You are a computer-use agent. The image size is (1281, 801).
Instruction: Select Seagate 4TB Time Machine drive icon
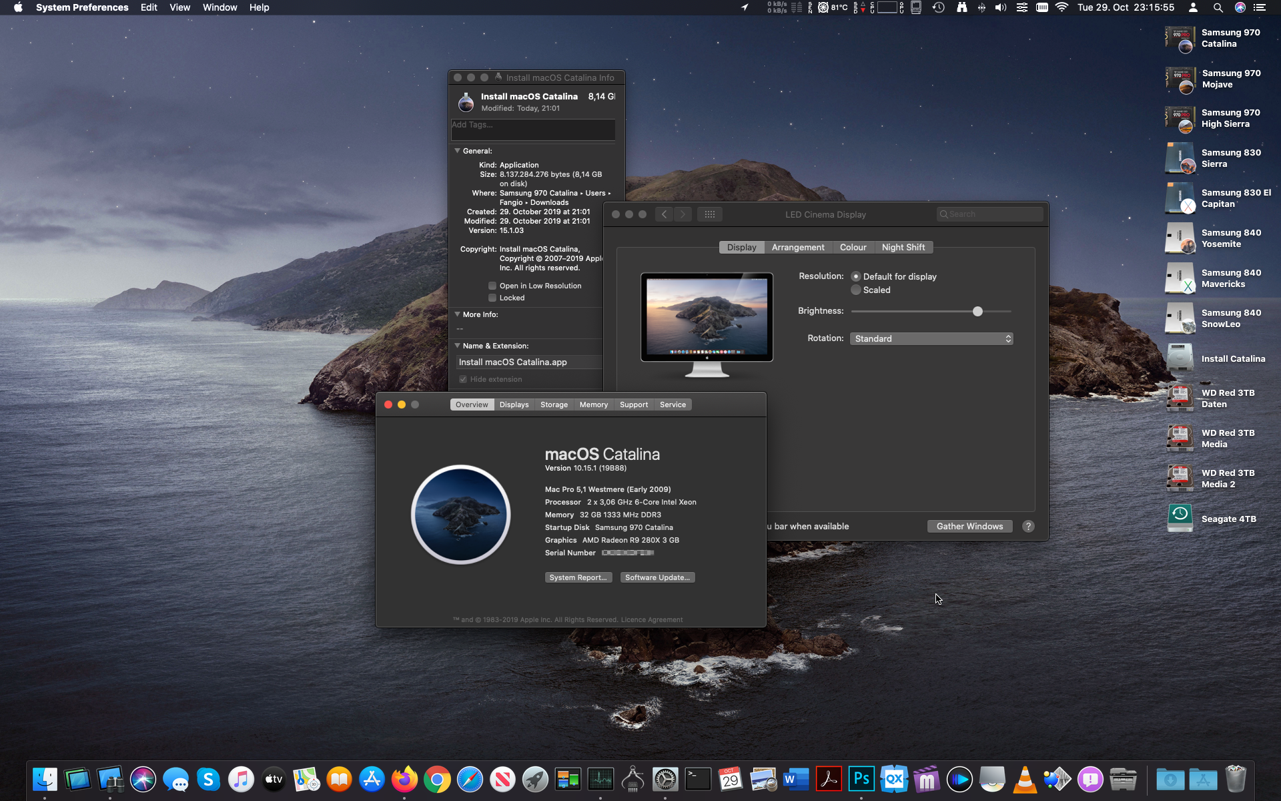pyautogui.click(x=1180, y=519)
